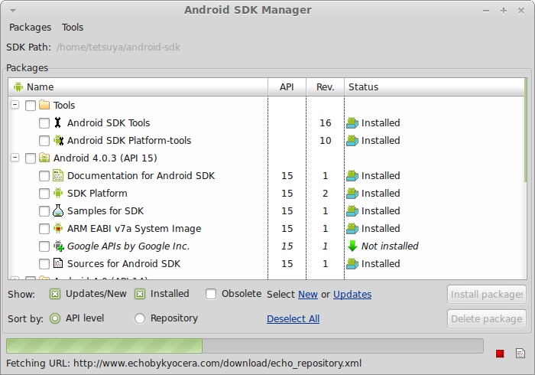Click the Documentation for Android SDK icon
535x375 pixels.
pyautogui.click(x=58, y=175)
